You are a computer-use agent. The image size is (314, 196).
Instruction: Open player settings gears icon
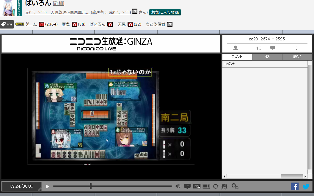point(235,186)
